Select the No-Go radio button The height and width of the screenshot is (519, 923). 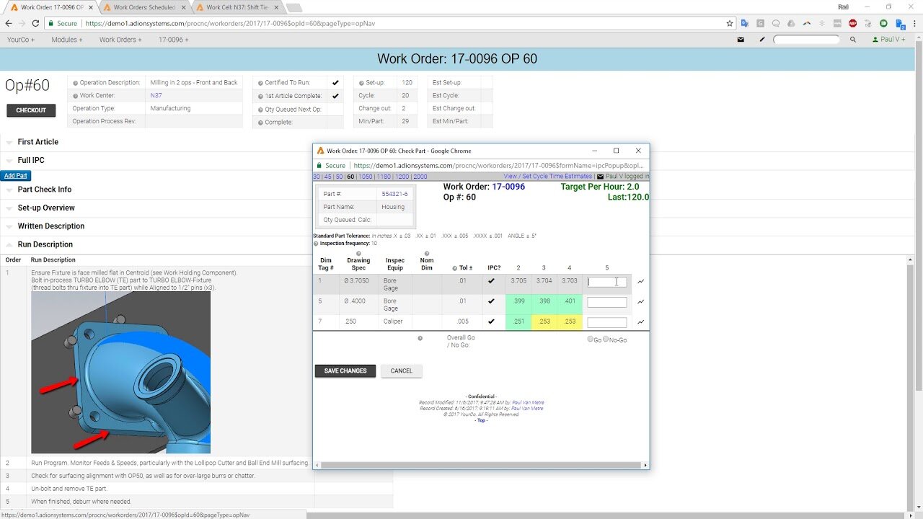click(606, 339)
